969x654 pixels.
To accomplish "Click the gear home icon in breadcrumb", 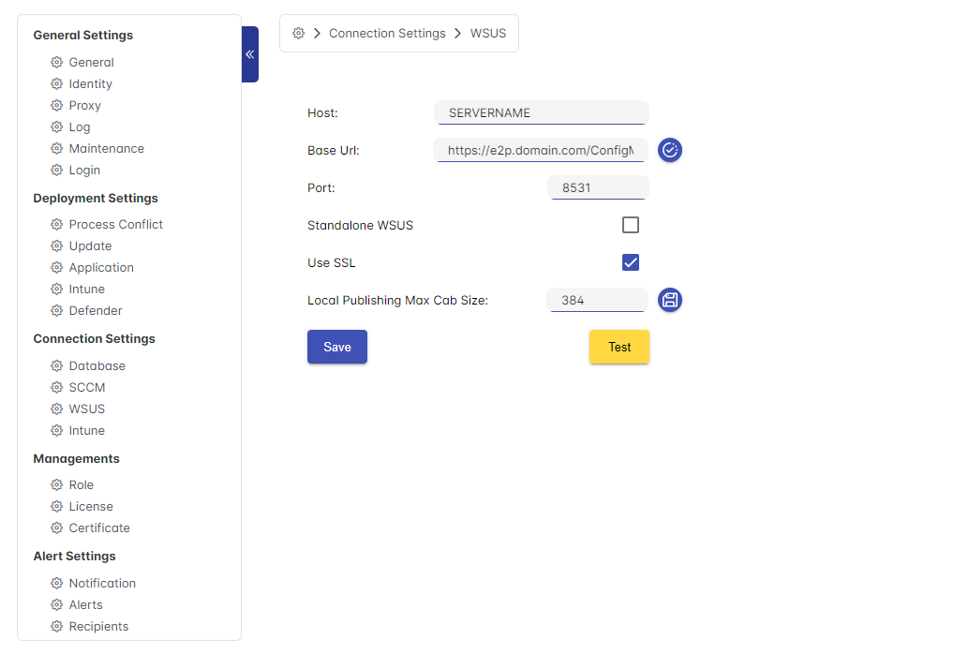I will tap(298, 34).
